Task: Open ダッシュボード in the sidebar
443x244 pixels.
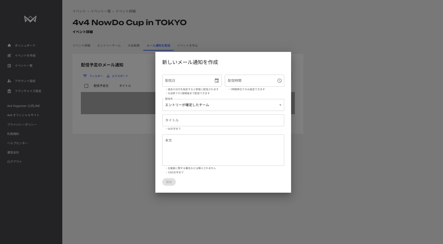Action: 25,46
